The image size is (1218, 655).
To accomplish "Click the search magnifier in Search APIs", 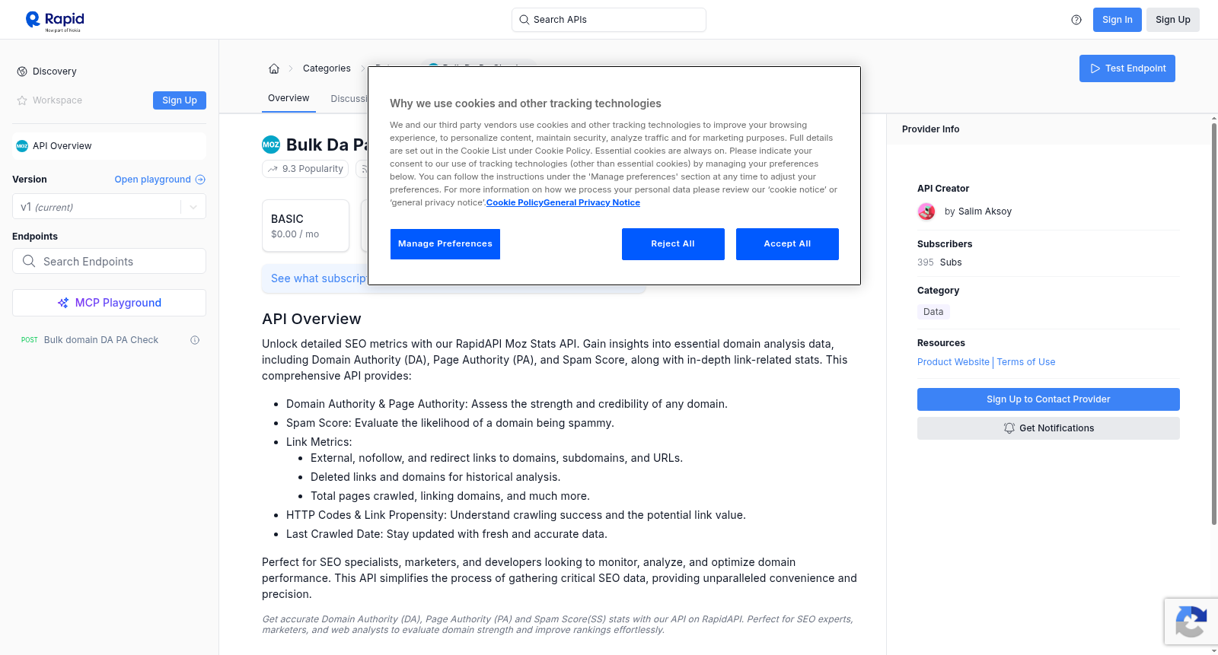I will tap(525, 20).
